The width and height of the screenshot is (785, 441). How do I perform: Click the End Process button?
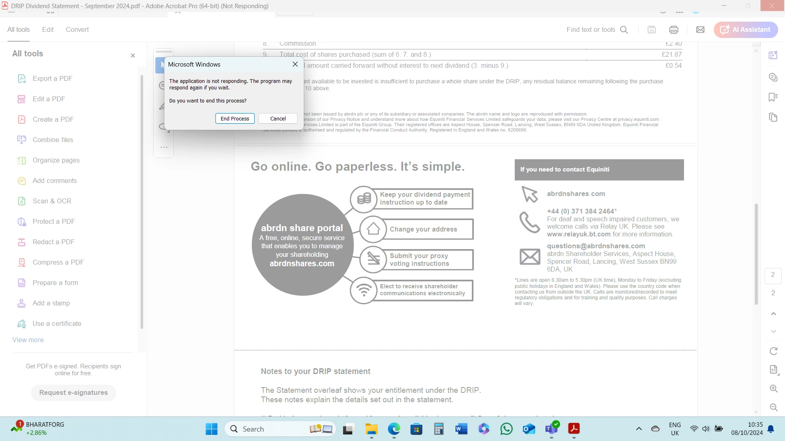235,118
